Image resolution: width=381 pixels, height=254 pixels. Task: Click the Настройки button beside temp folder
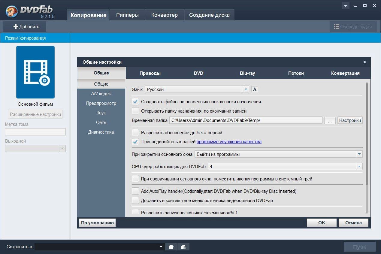pyautogui.click(x=350, y=120)
